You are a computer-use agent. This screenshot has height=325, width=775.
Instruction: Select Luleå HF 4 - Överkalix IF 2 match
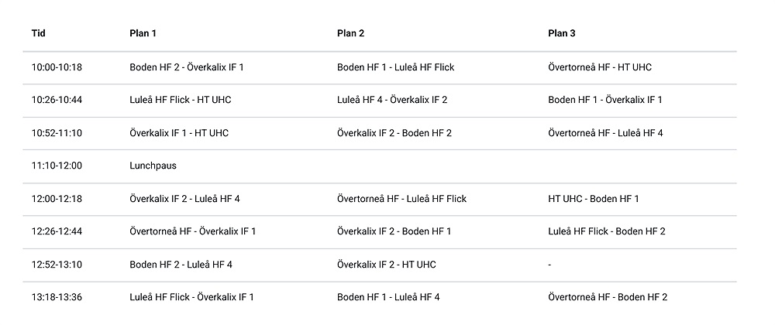(x=392, y=100)
